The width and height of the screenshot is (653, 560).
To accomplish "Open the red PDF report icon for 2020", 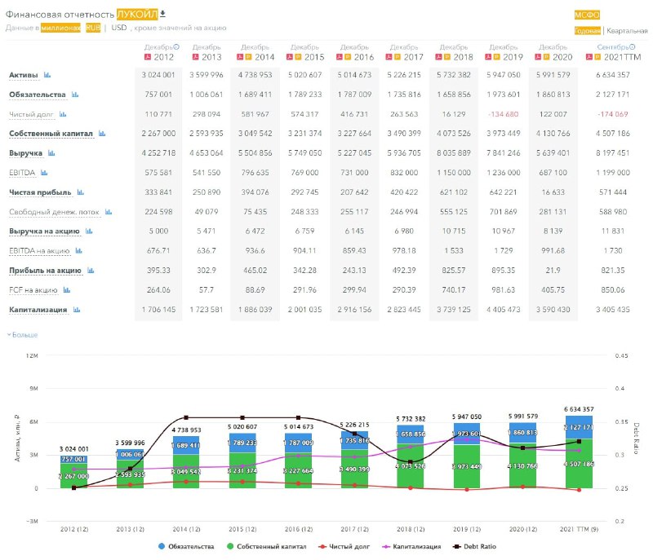I will pos(538,56).
